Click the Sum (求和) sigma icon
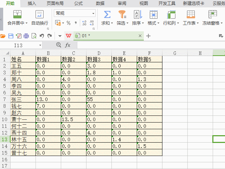 click(x=107, y=14)
